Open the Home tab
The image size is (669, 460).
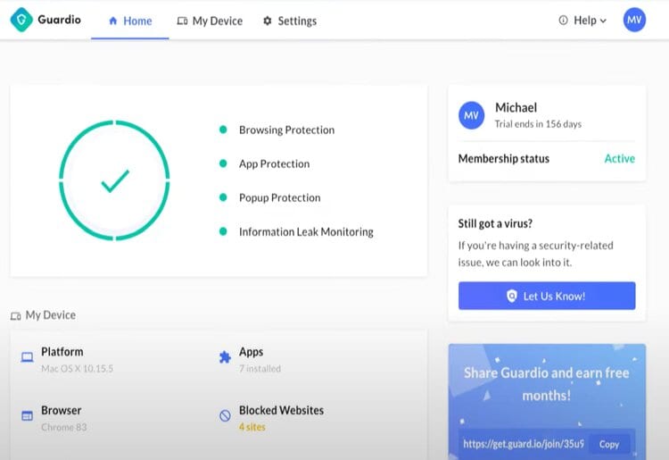point(130,21)
